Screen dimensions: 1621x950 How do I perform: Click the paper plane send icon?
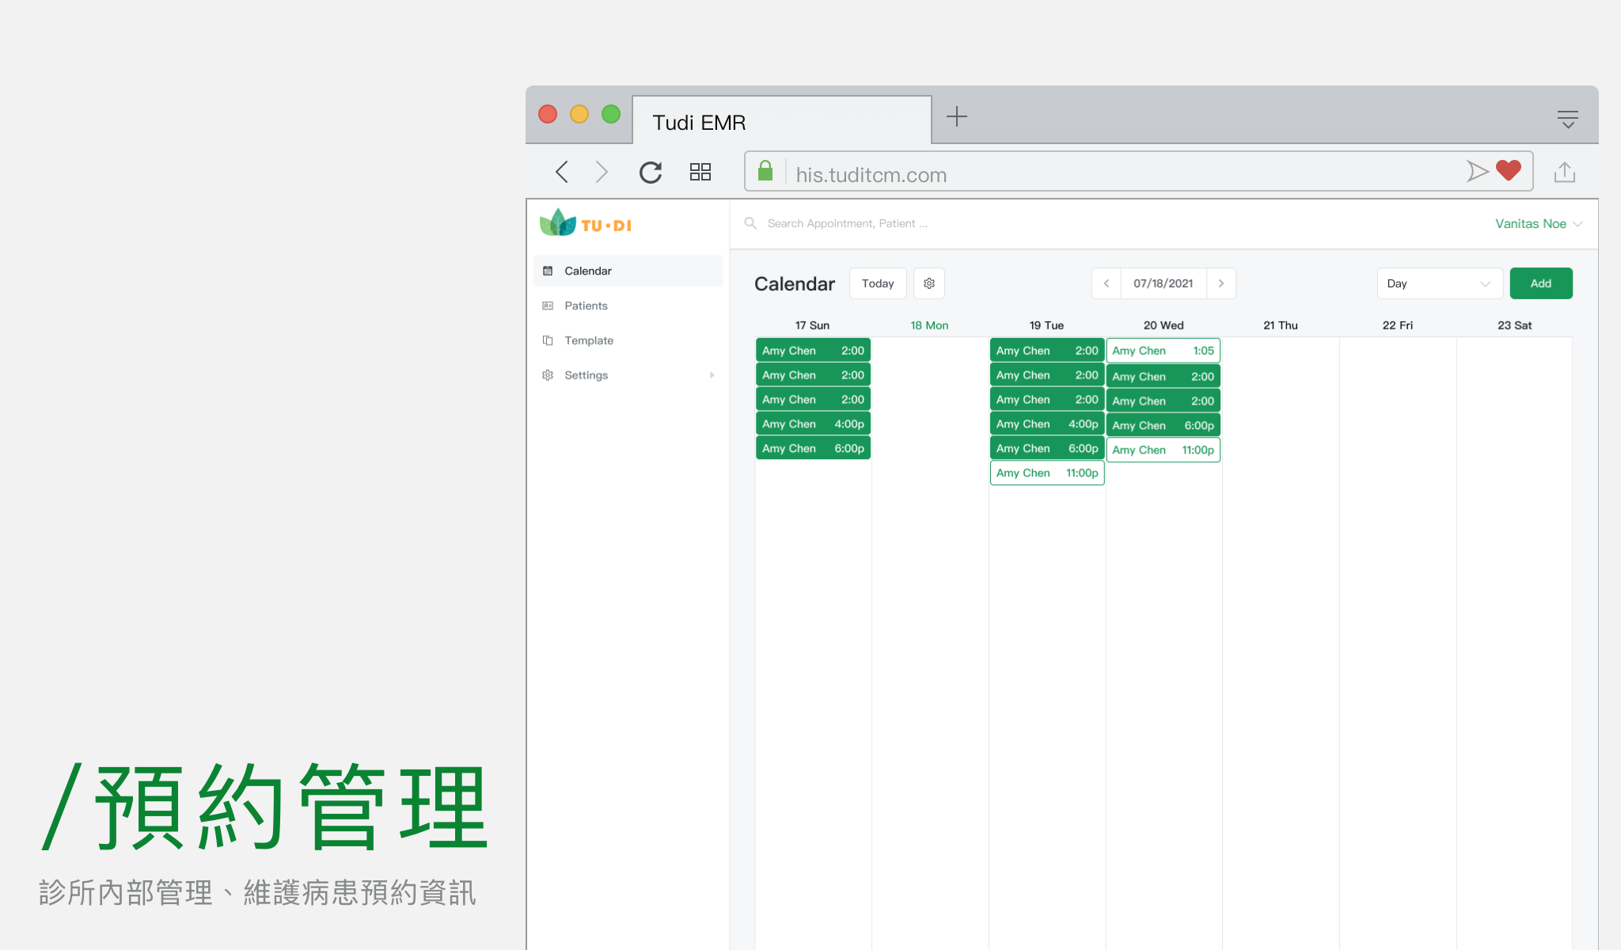coord(1478,170)
